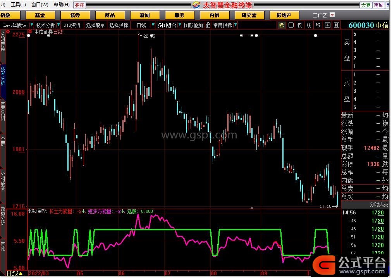Click the 17.15 low price label

[325, 206]
